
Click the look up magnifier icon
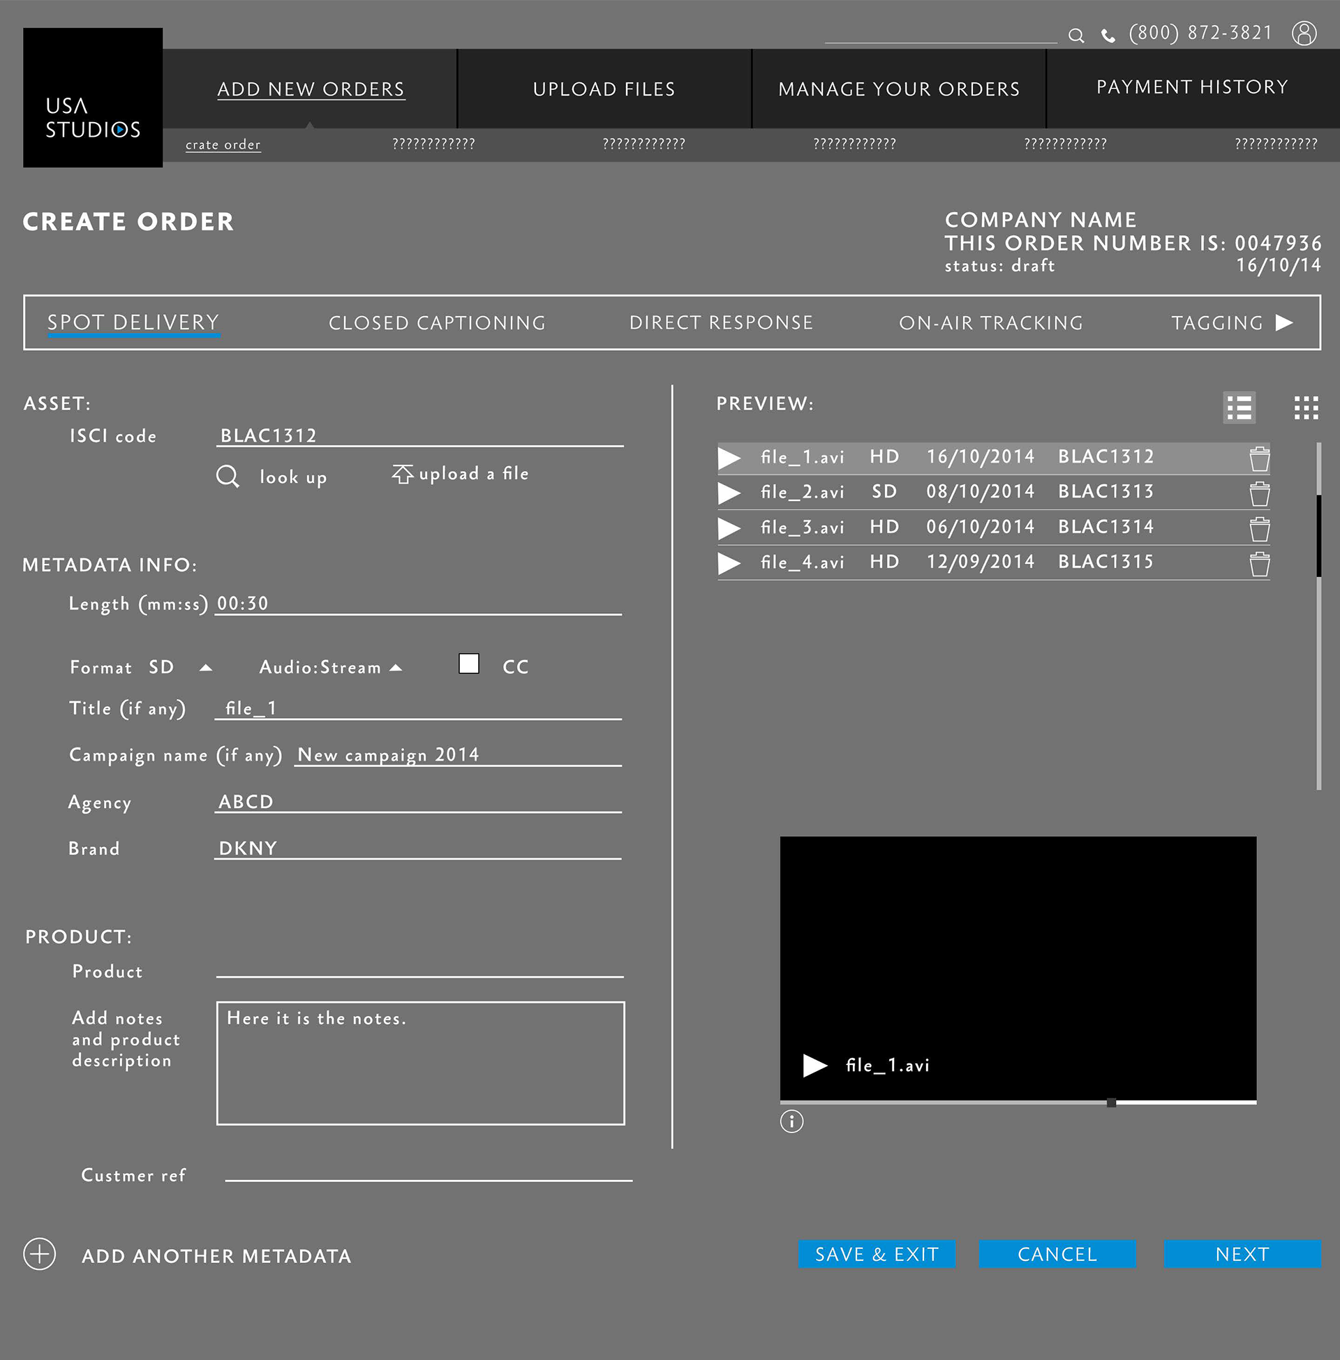point(228,477)
